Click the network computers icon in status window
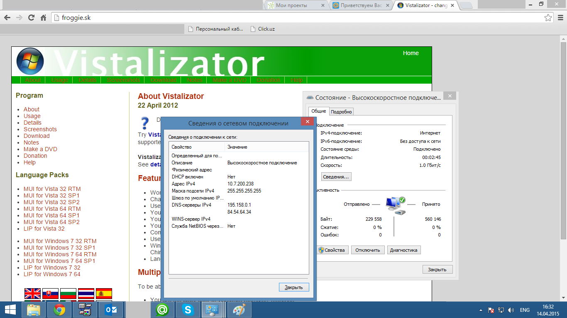The height and width of the screenshot is (318, 567). (395, 205)
